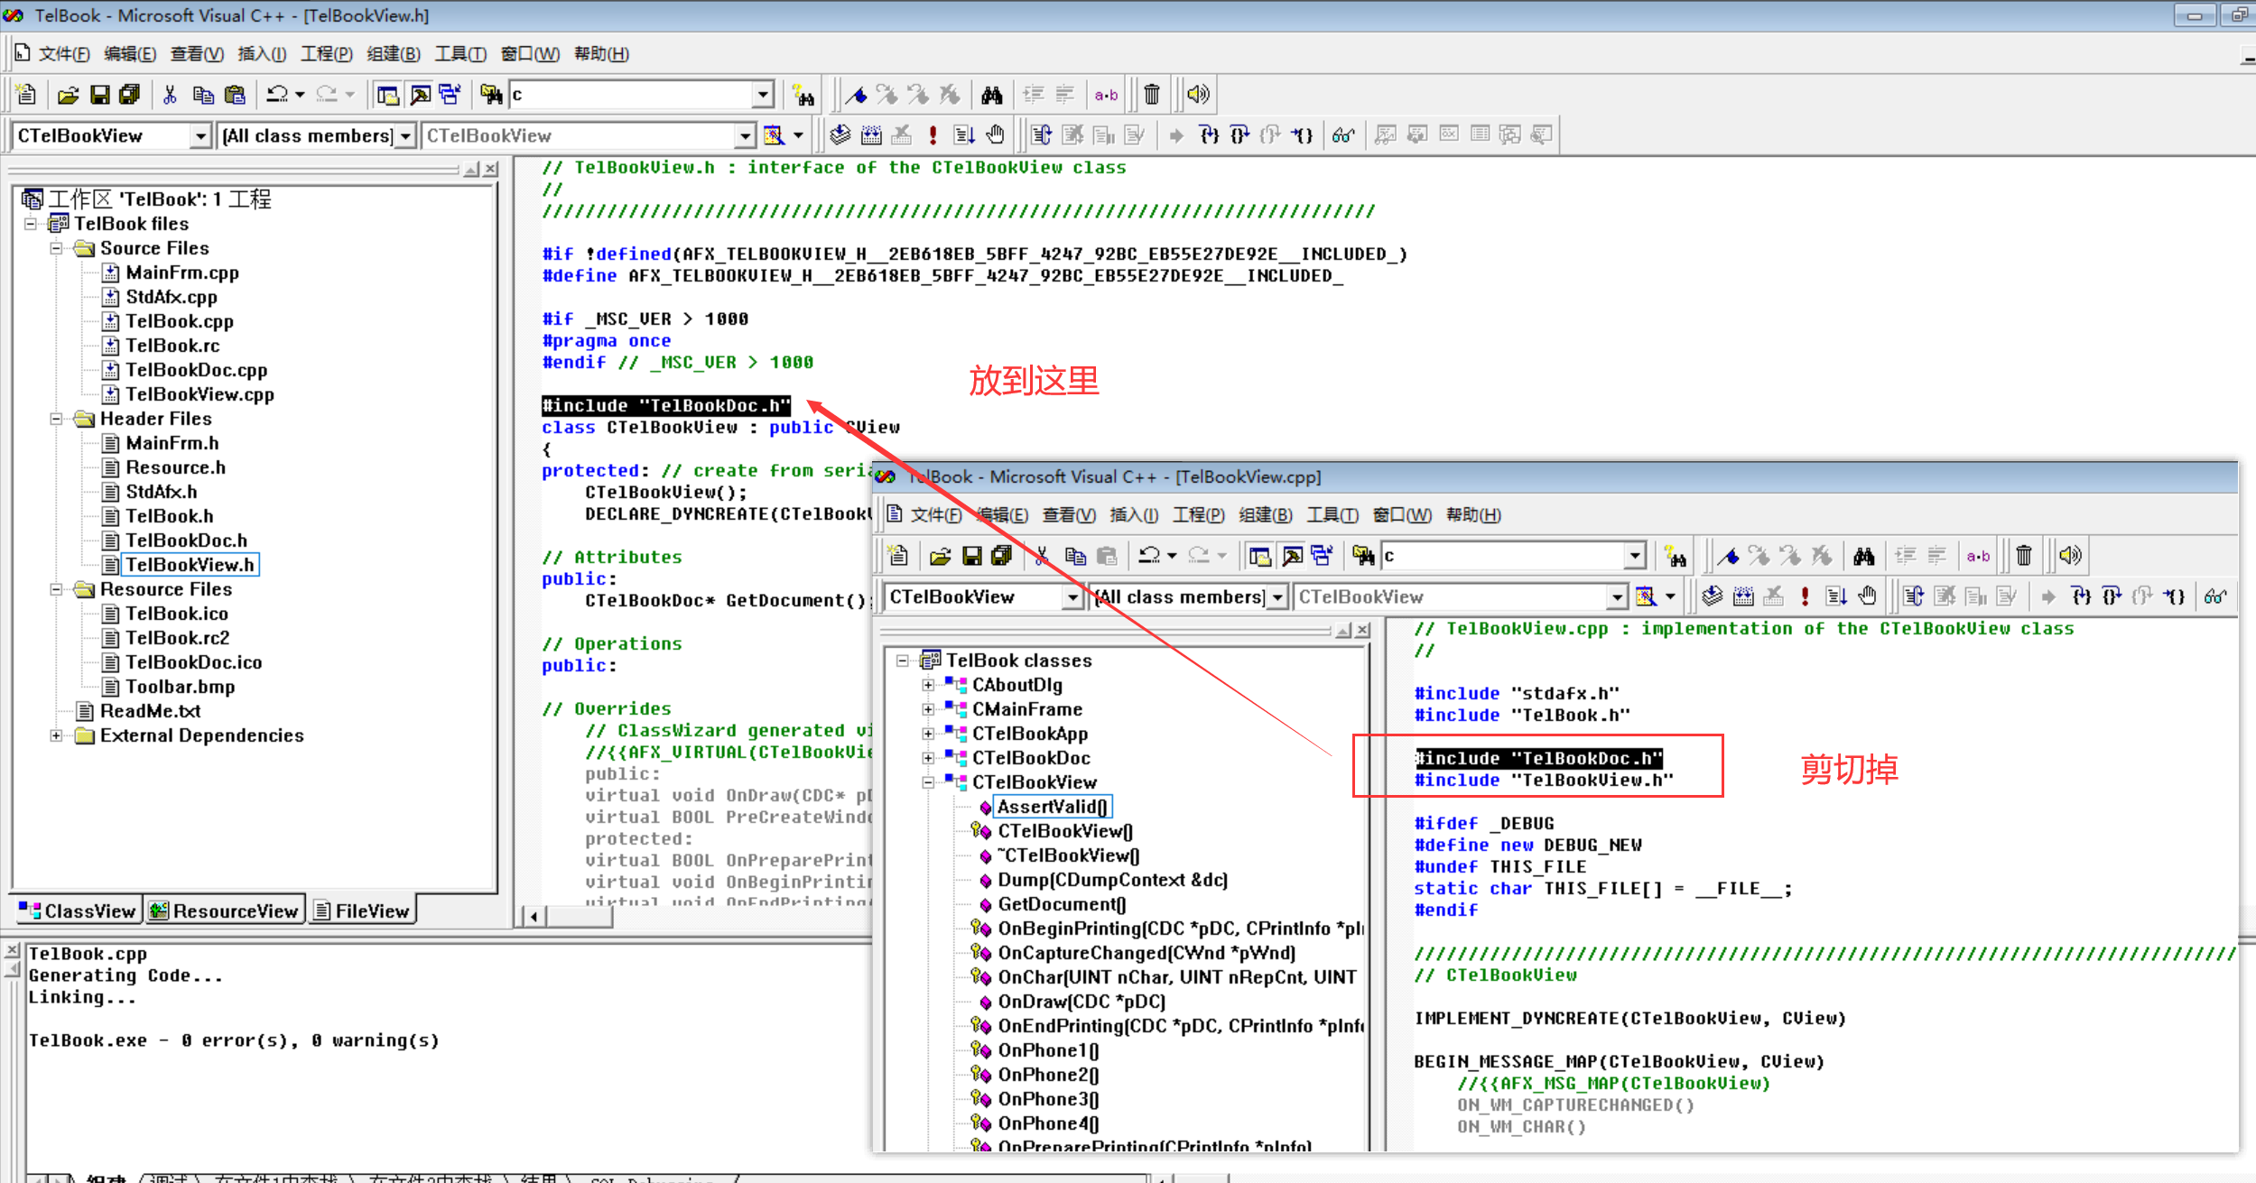Screen dimensions: 2256x1183
Task: Click wizard action icon in TelBookView.h window
Action: 774,134
